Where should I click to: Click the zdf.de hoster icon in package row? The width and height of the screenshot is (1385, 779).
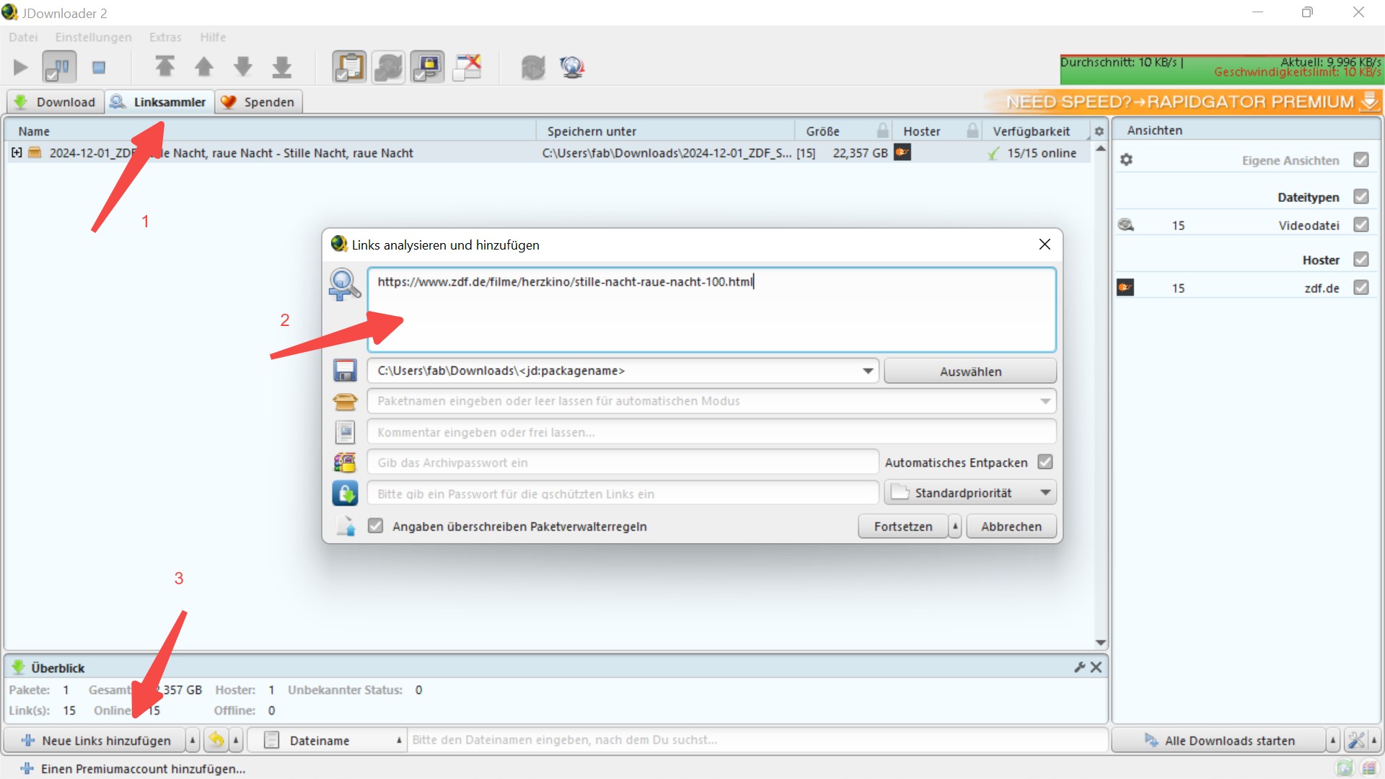click(902, 152)
